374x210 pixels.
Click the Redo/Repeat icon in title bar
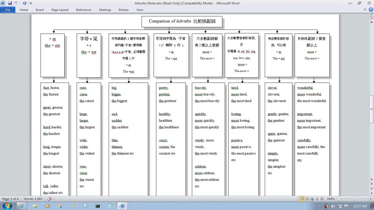tap(24, 3)
